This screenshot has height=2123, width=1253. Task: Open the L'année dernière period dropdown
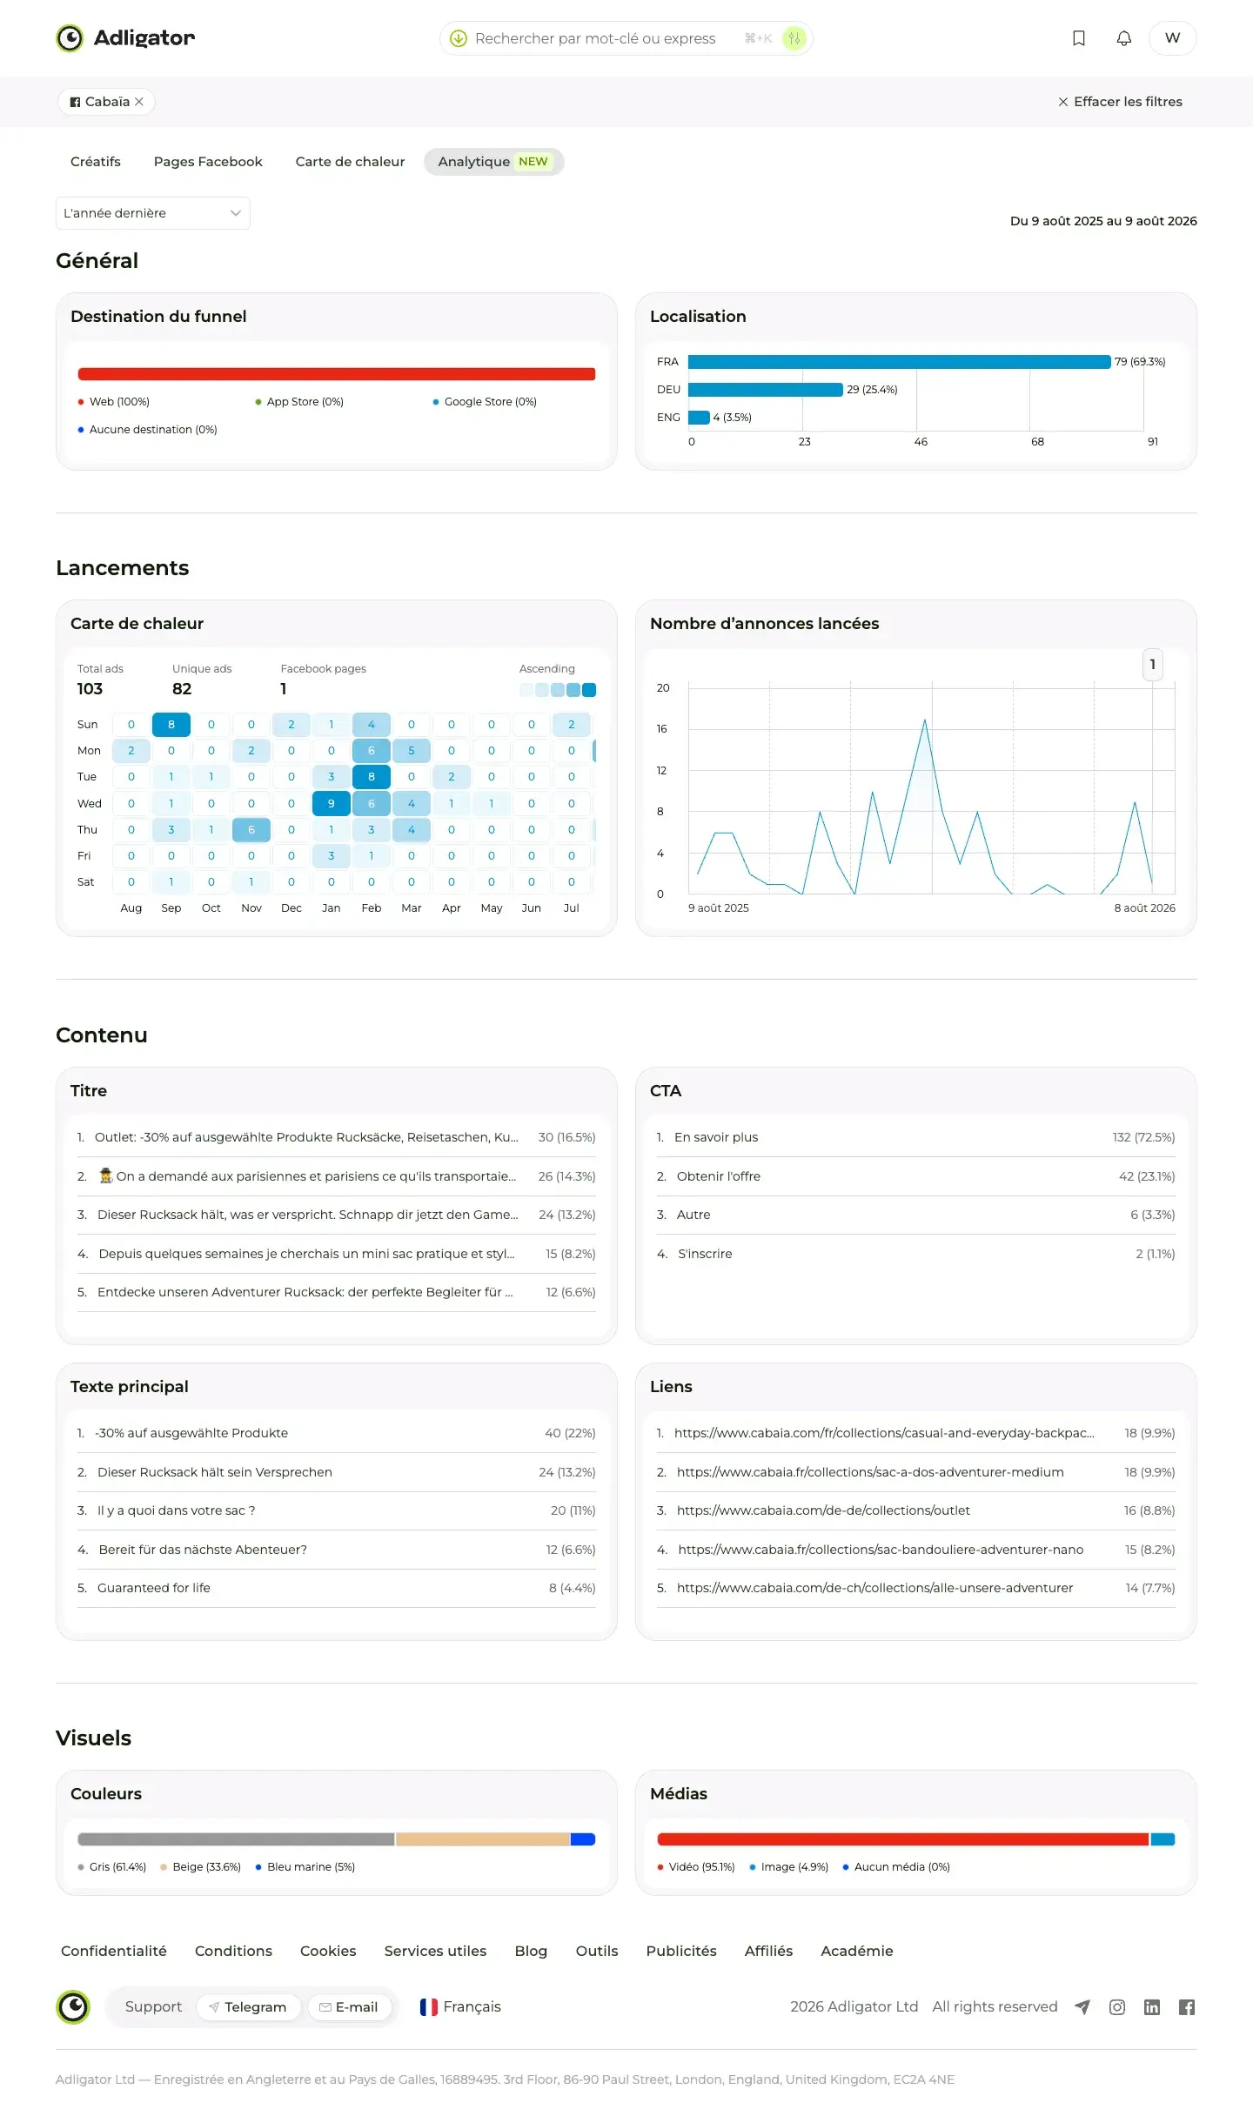coord(153,213)
